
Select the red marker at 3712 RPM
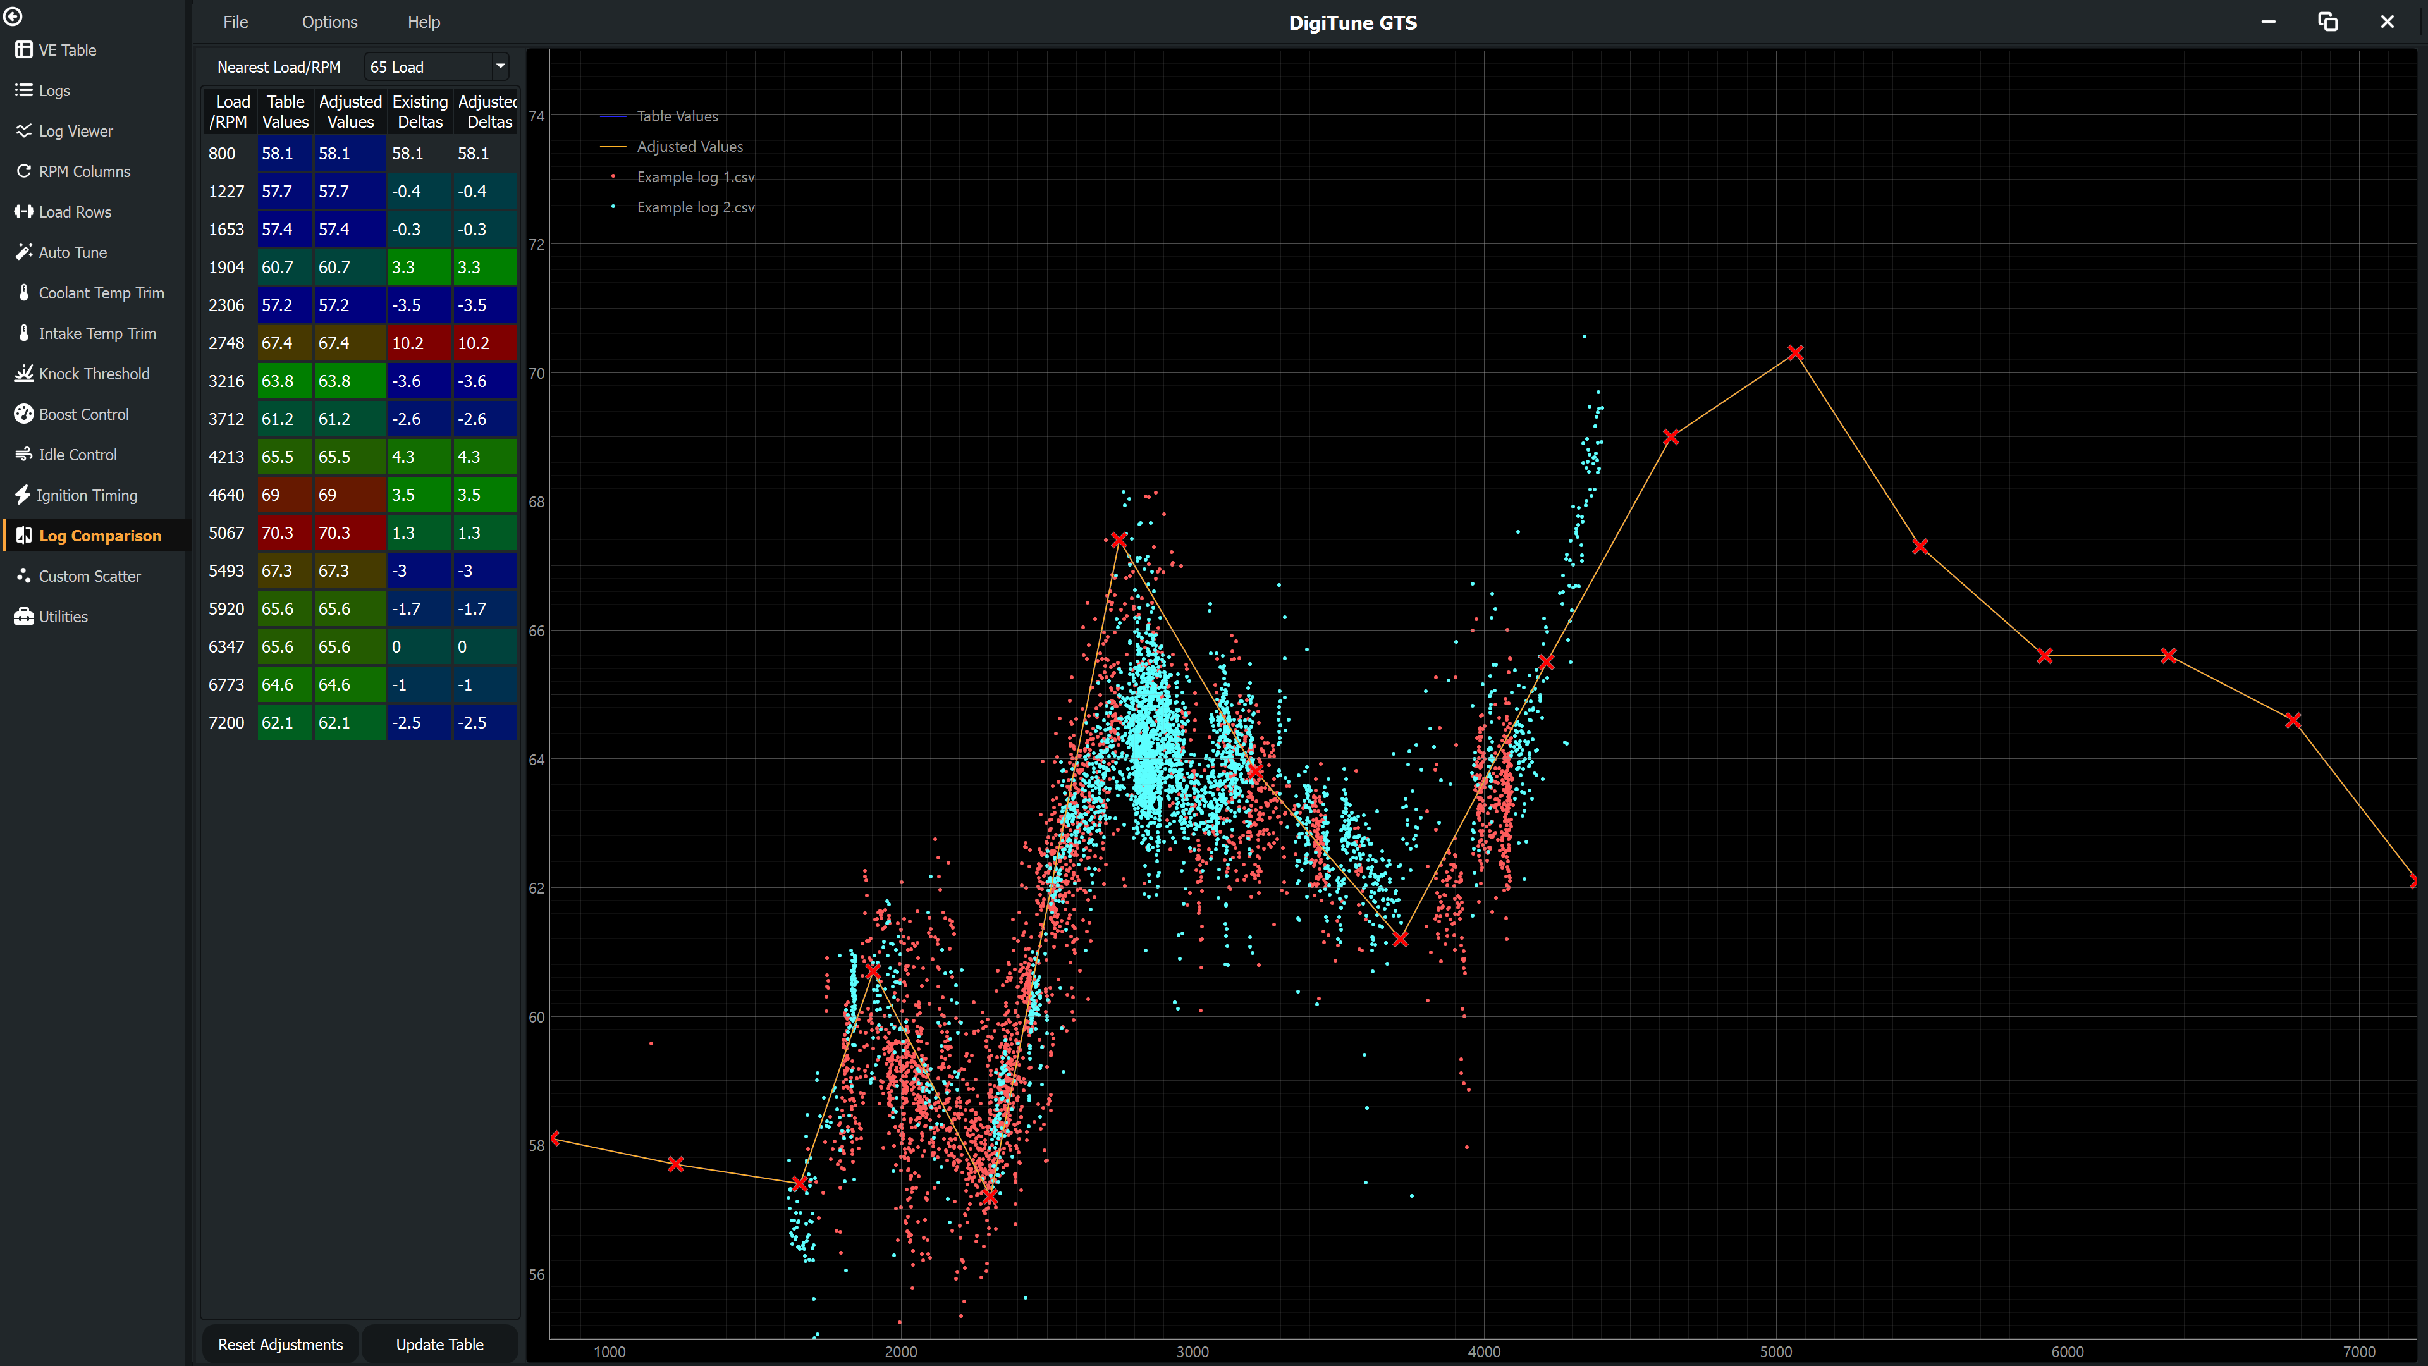[x=1401, y=940]
